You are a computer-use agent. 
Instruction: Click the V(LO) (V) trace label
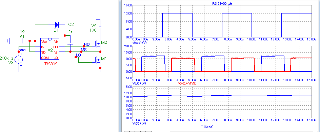139,83
